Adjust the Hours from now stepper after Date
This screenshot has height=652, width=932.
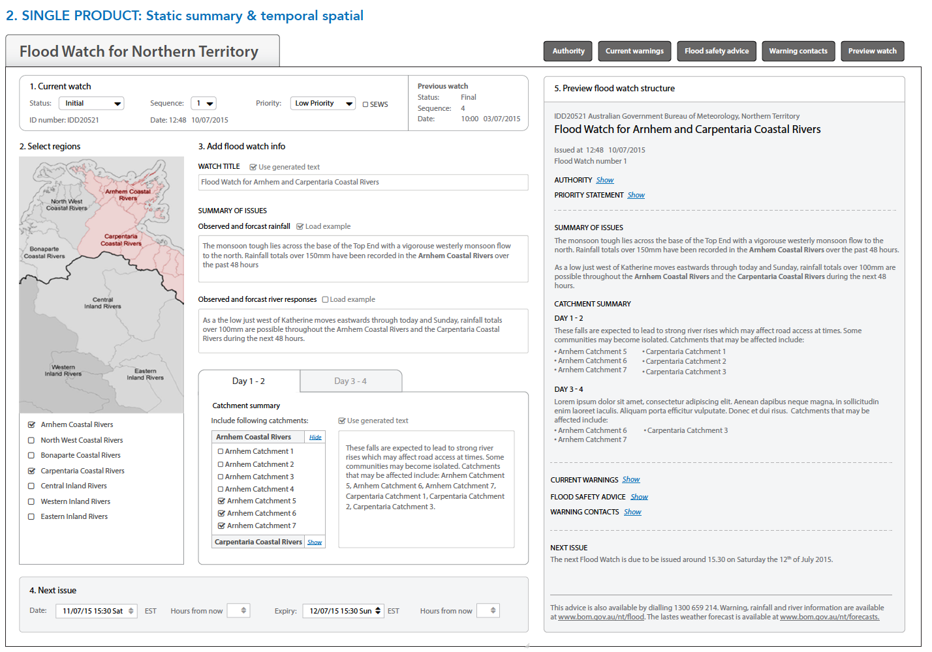(243, 611)
